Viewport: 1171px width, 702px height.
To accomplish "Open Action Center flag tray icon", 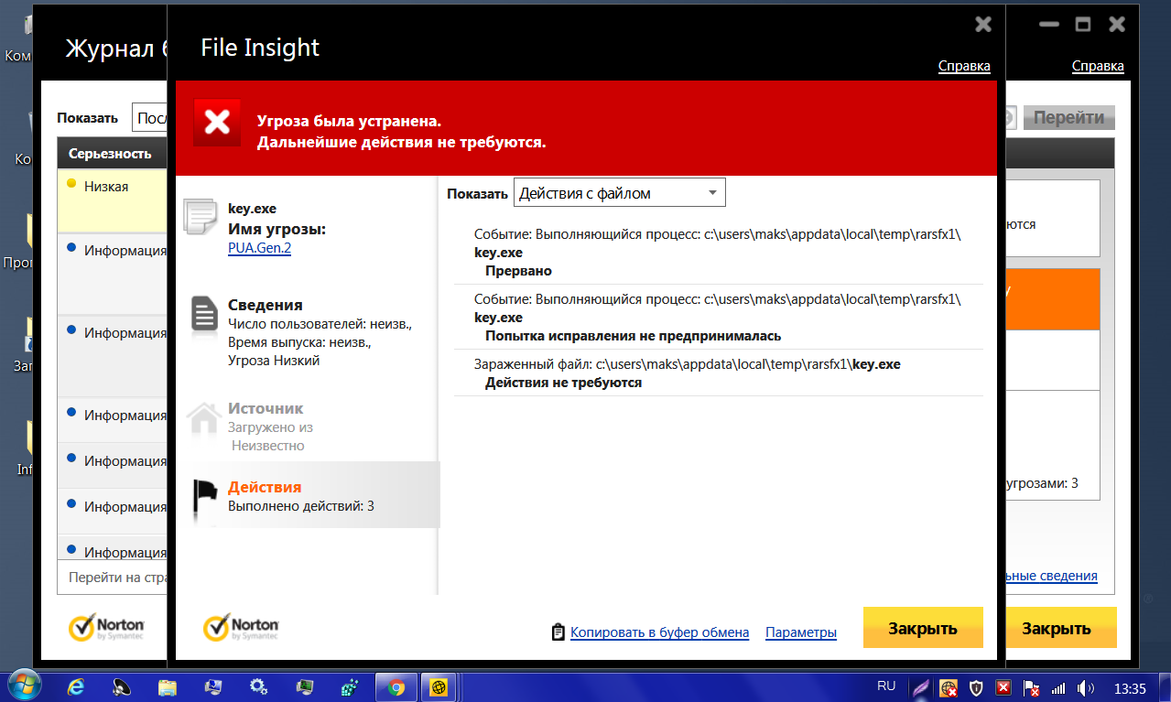I will click(1031, 687).
